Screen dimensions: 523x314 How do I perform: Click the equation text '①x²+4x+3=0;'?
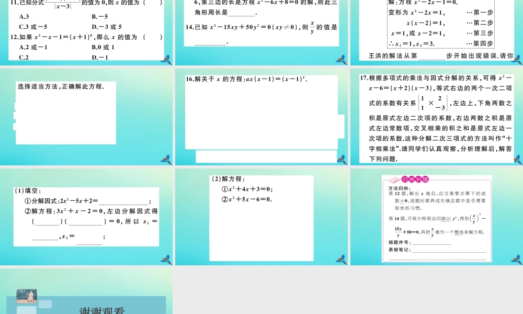click(x=247, y=189)
